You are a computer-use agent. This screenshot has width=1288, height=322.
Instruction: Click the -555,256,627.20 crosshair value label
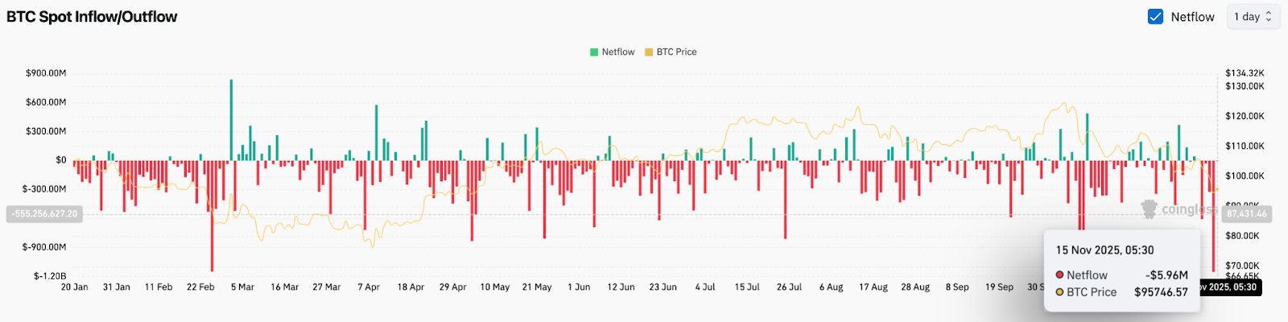click(x=44, y=214)
